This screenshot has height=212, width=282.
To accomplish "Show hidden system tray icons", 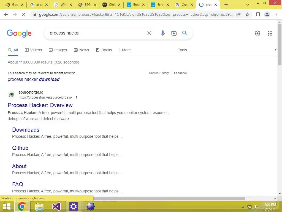I will (x=243, y=207).
